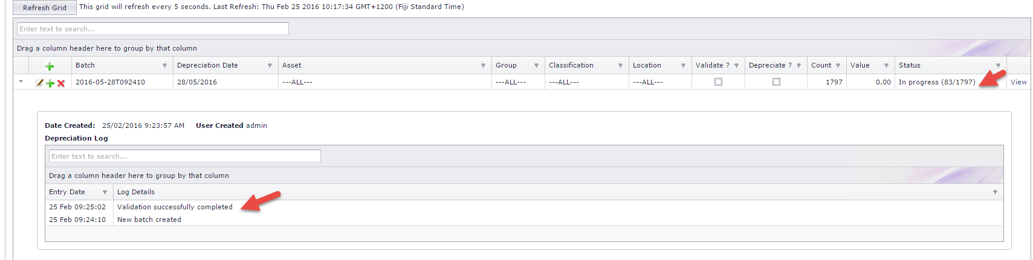Click the Depreciation Date column filter icon
This screenshot has height=260, width=1033.
click(270, 66)
